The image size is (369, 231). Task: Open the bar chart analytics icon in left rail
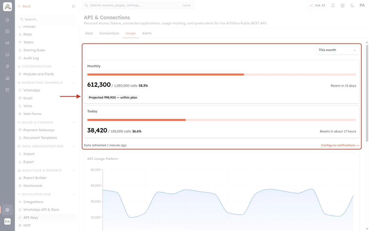(7, 78)
